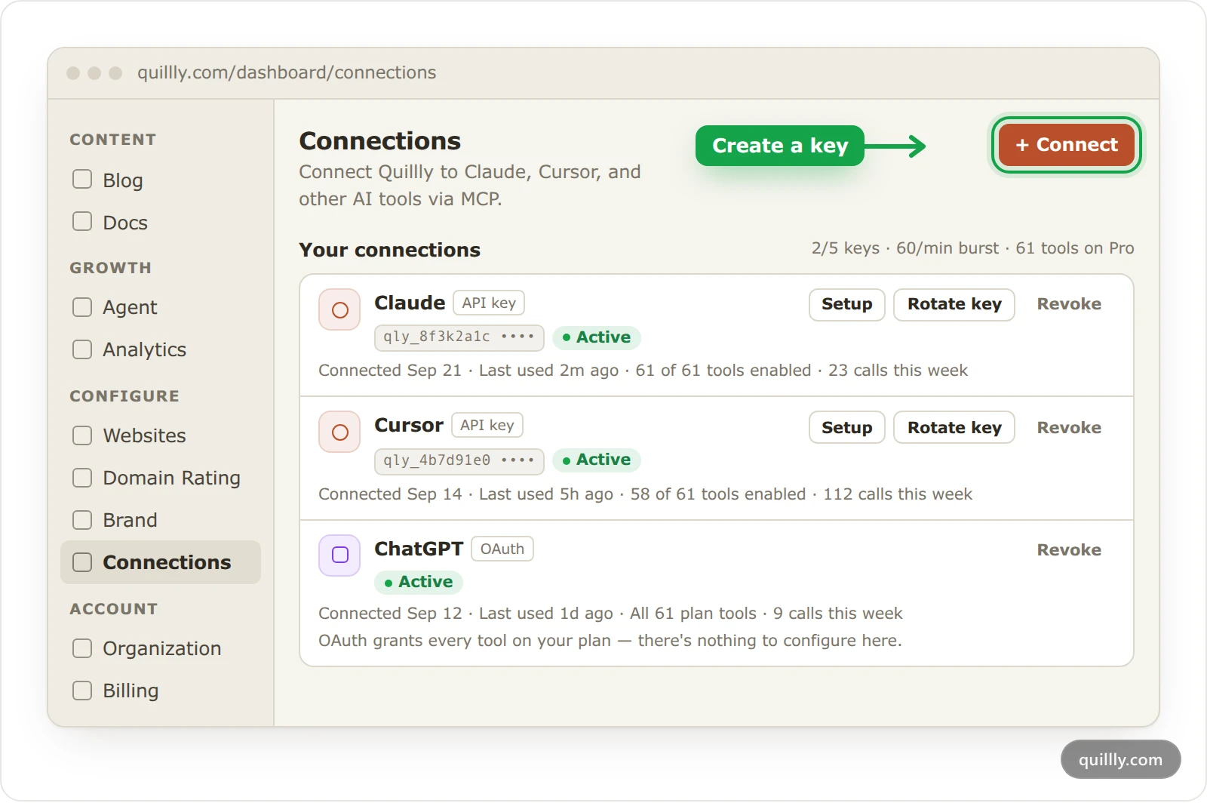Click 'Connected Sep 21' details line
Viewport: 1207px width, 803px height.
click(x=643, y=371)
